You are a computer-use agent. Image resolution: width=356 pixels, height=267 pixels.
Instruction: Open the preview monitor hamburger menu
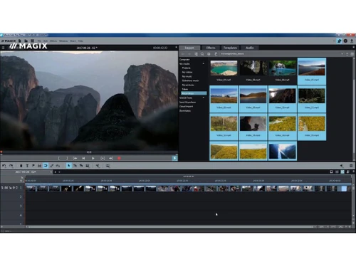[3, 48]
